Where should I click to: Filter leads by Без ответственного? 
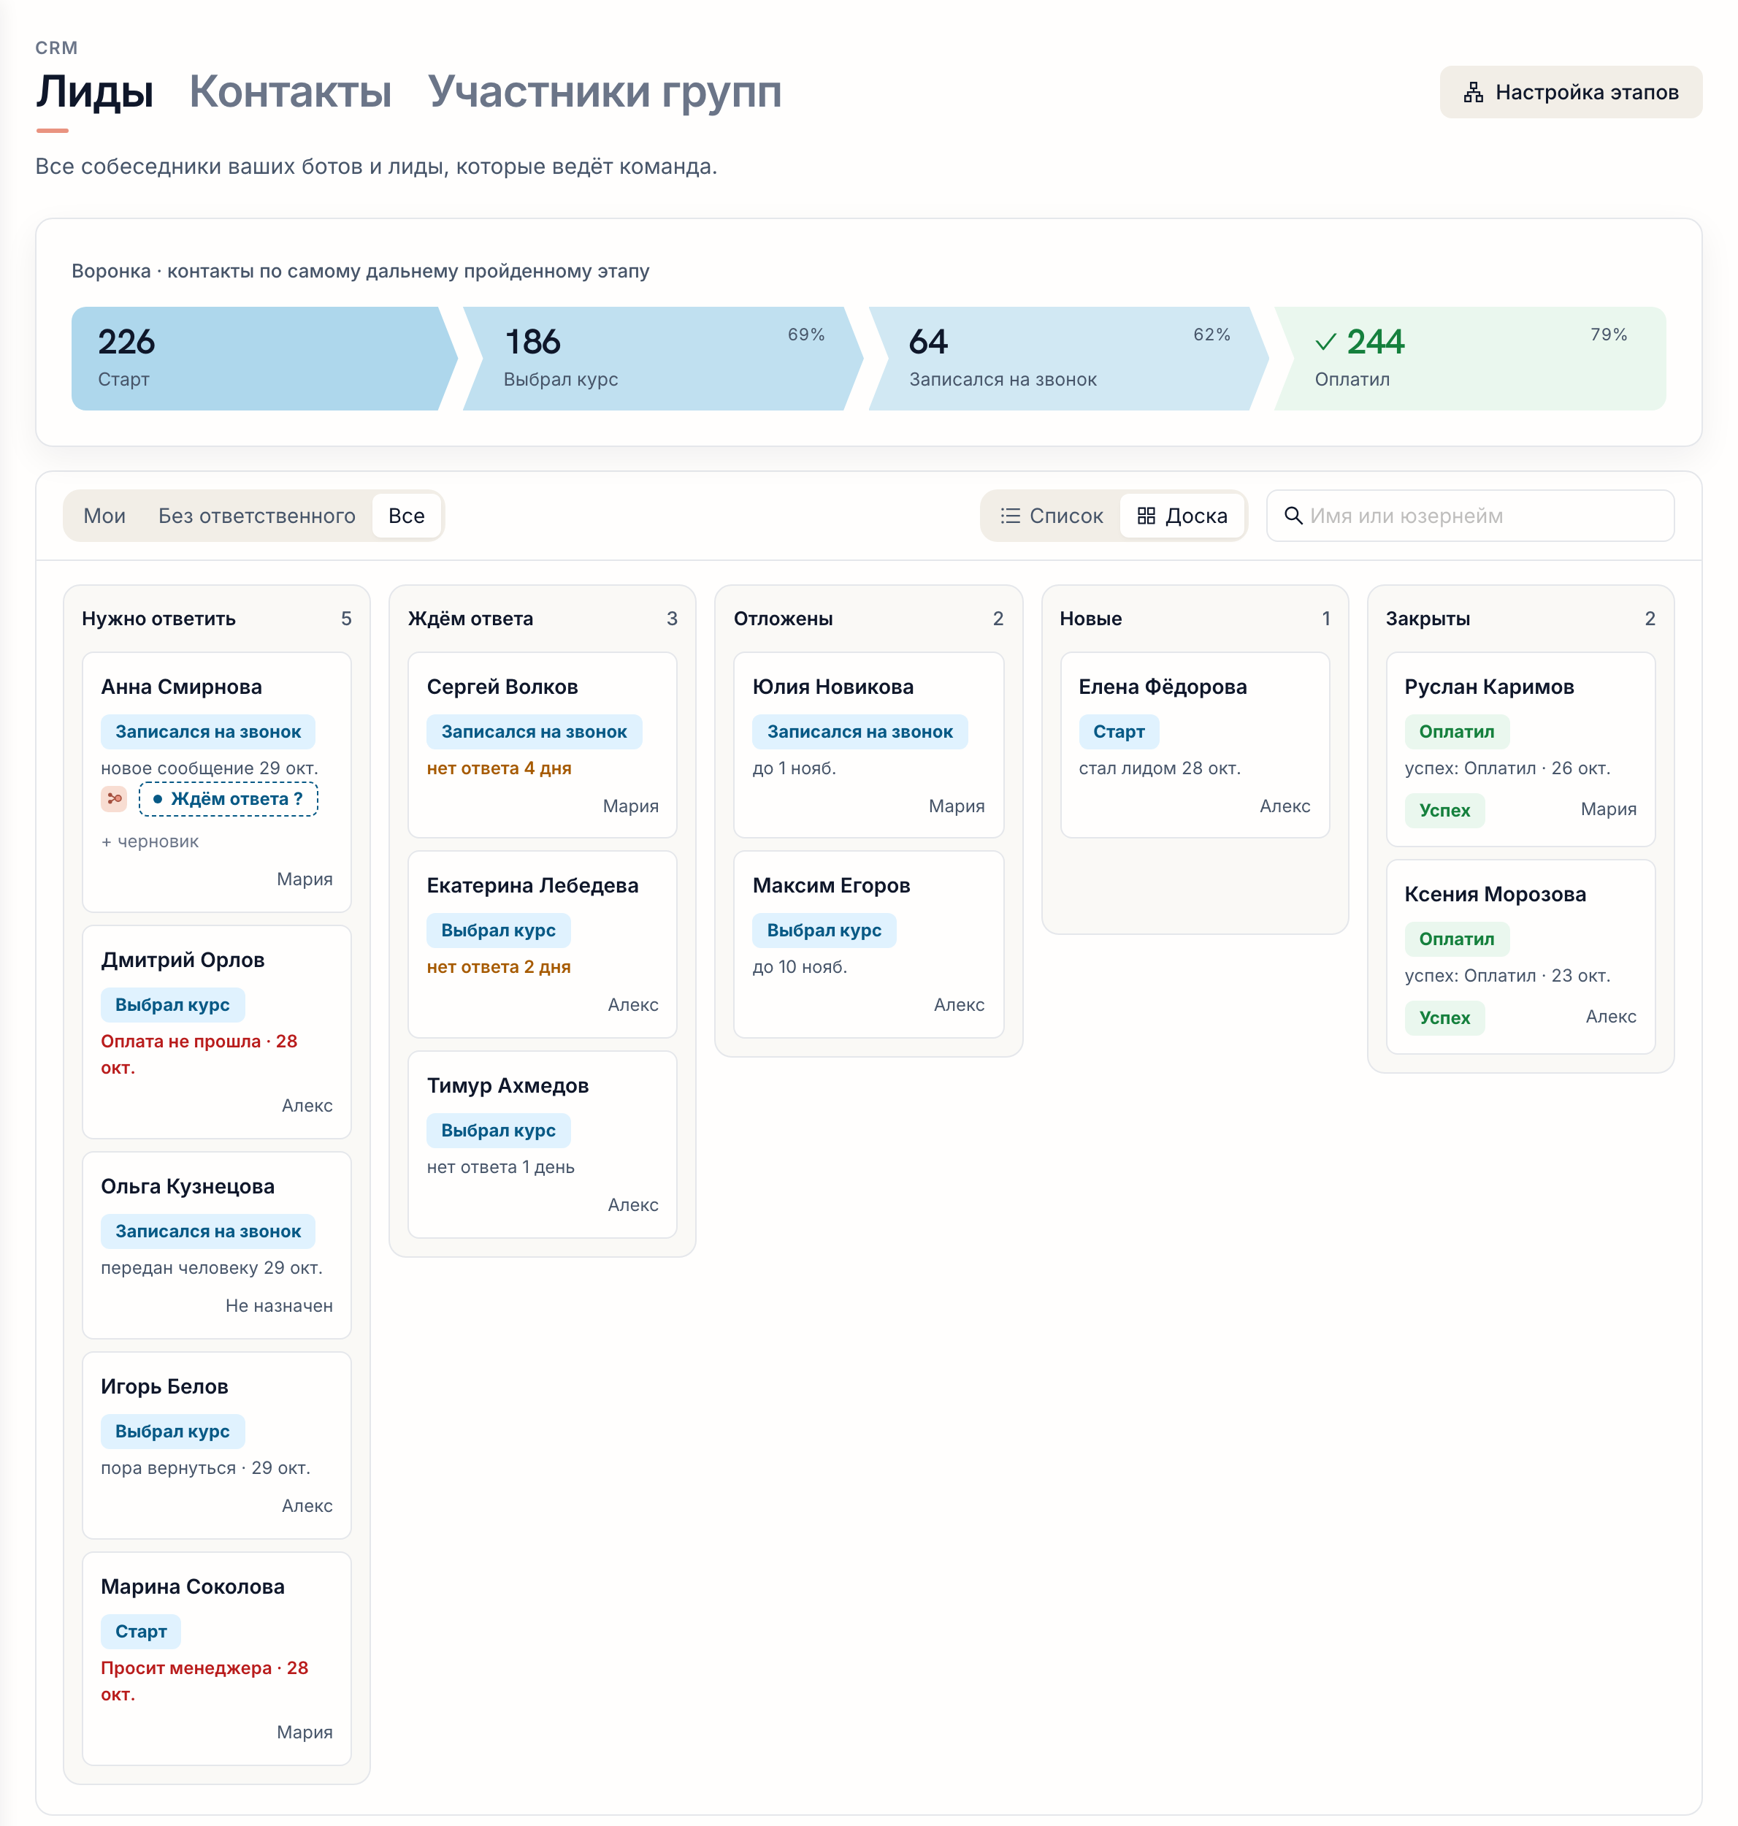(x=256, y=516)
